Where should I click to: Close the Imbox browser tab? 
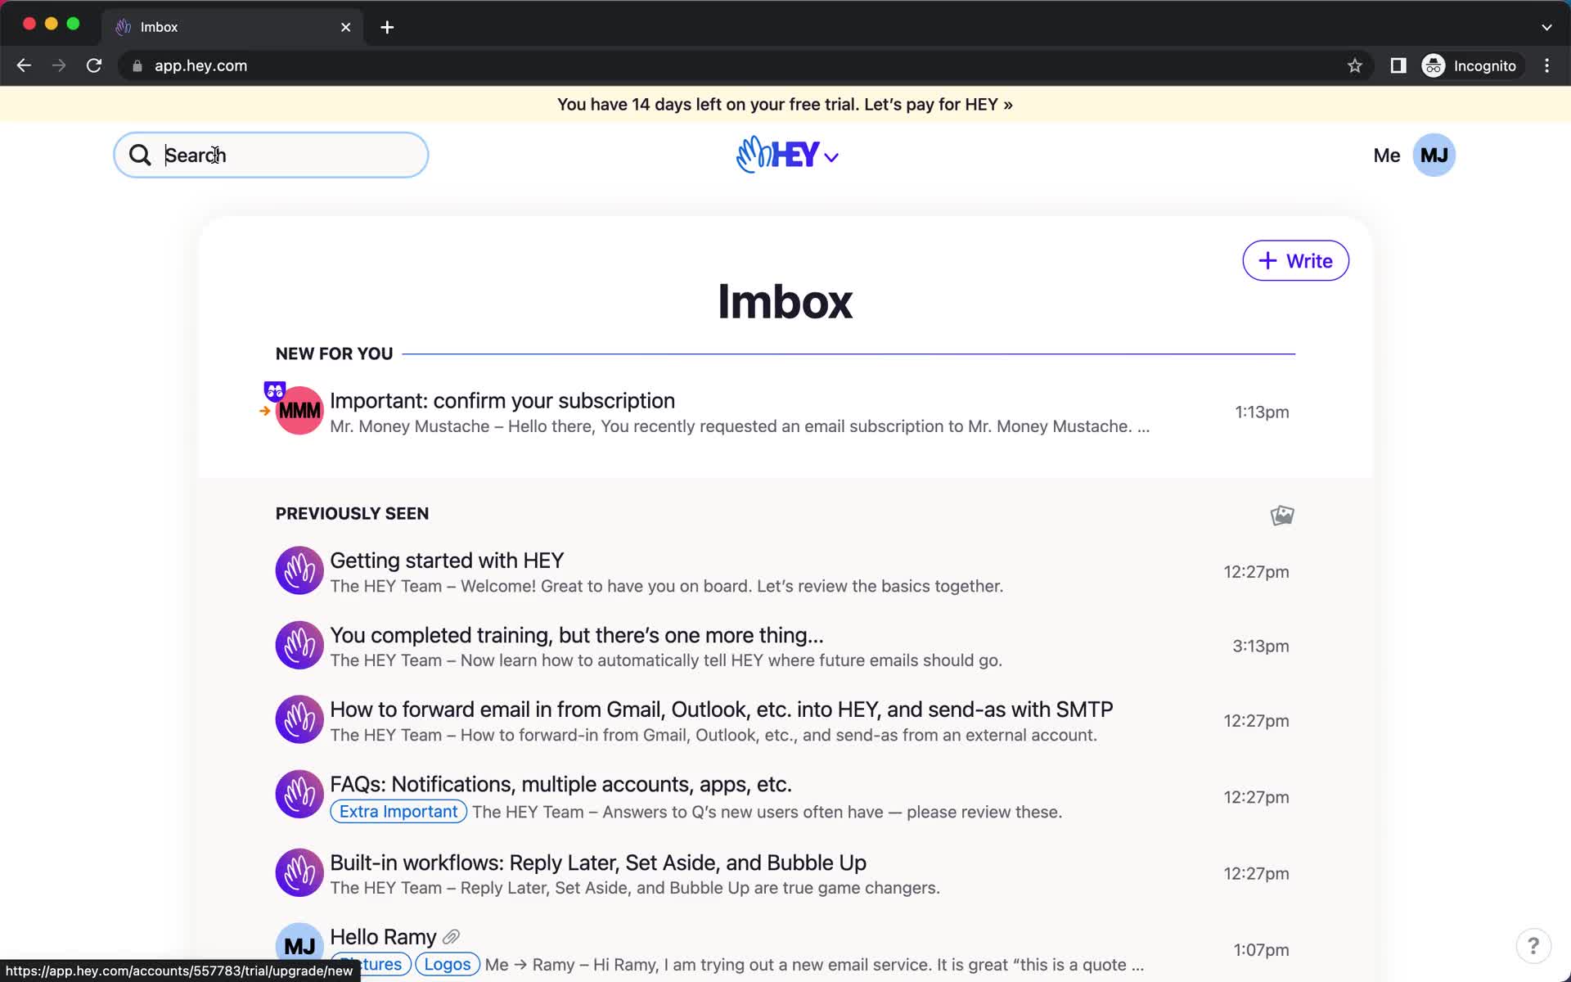pyautogui.click(x=345, y=27)
